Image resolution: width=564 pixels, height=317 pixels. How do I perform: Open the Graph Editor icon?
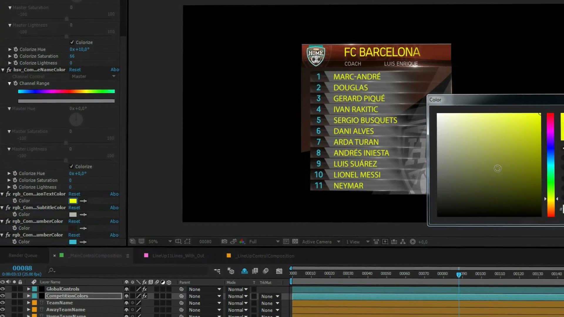[279, 271]
